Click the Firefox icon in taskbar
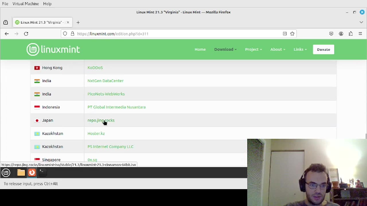Image resolution: width=367 pixels, height=206 pixels. click(x=32, y=172)
